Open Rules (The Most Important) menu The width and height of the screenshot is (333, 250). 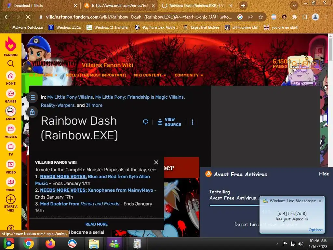[96, 75]
